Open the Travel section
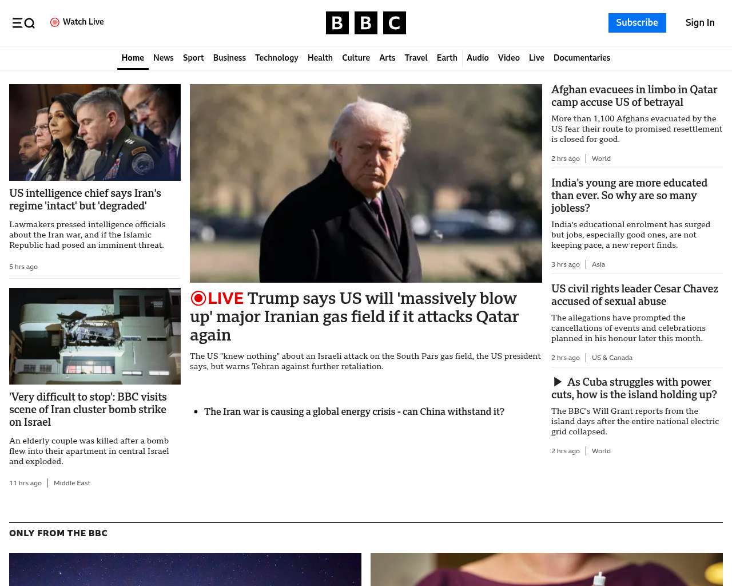The width and height of the screenshot is (732, 586). coord(416,58)
